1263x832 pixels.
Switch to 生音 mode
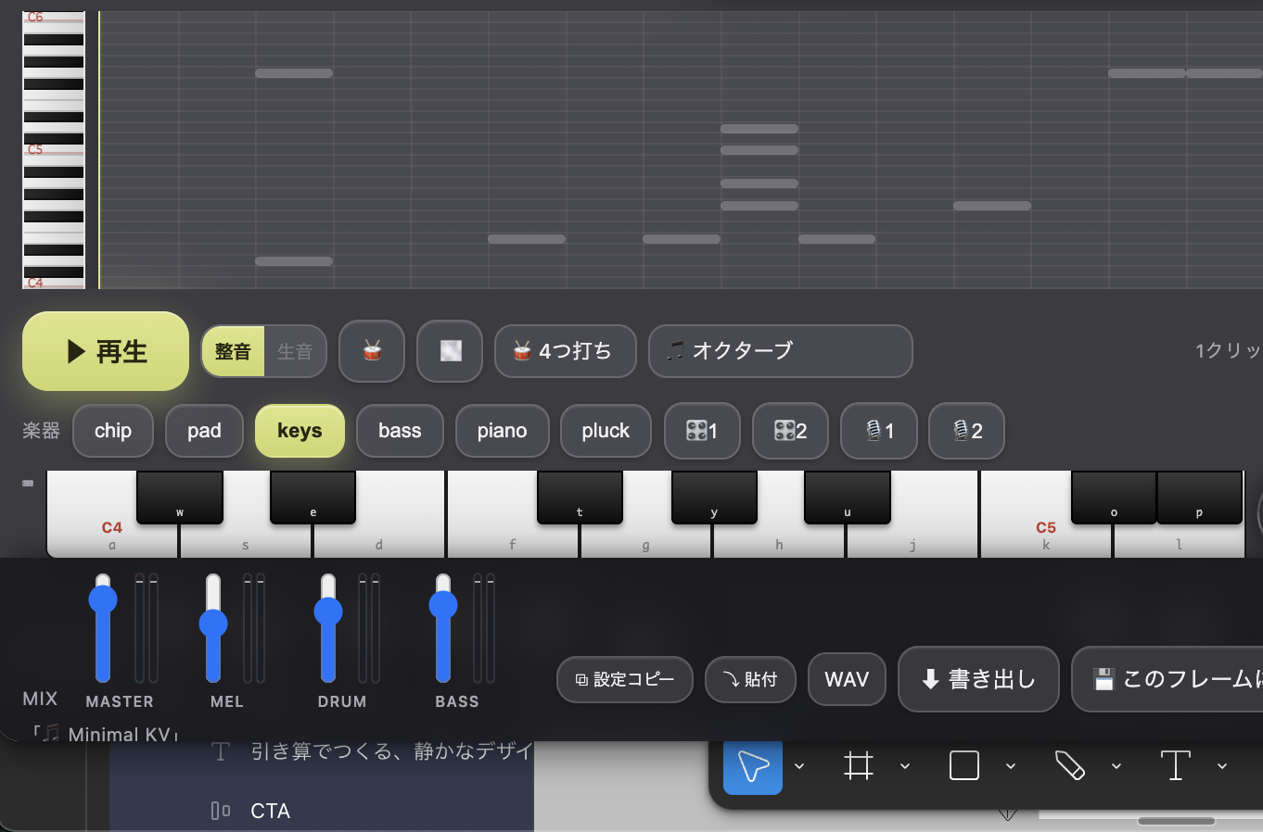tap(295, 351)
